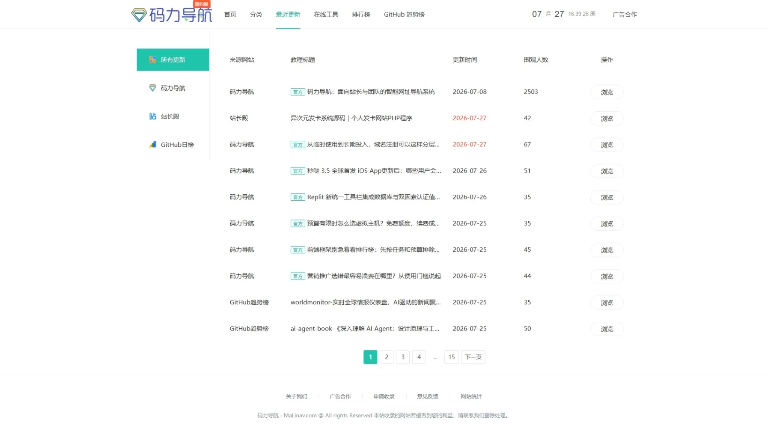The width and height of the screenshot is (768, 431).
Task: Open article ai-agent-book-《深入理解 AI Agent
Action: click(x=365, y=329)
